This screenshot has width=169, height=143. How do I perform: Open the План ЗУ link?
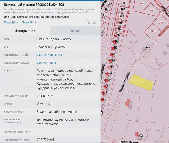coord(11,23)
